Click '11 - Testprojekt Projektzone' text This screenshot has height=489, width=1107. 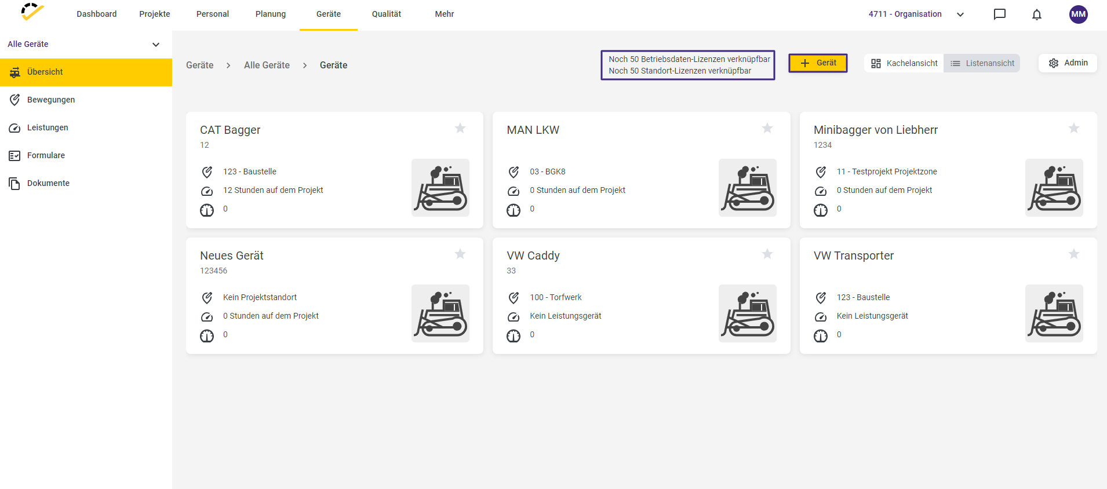(x=887, y=172)
